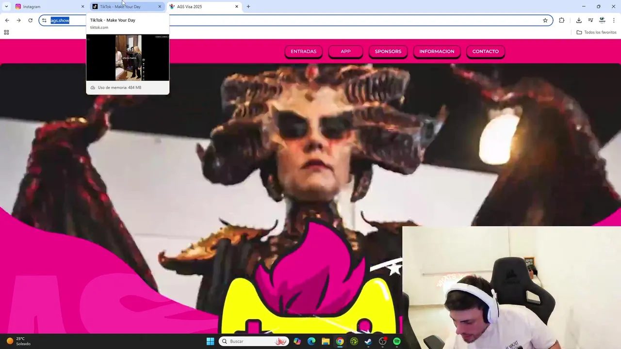Viewport: 621px width, 349px height.
Task: Open the CONTACTO menu button
Action: click(x=486, y=51)
